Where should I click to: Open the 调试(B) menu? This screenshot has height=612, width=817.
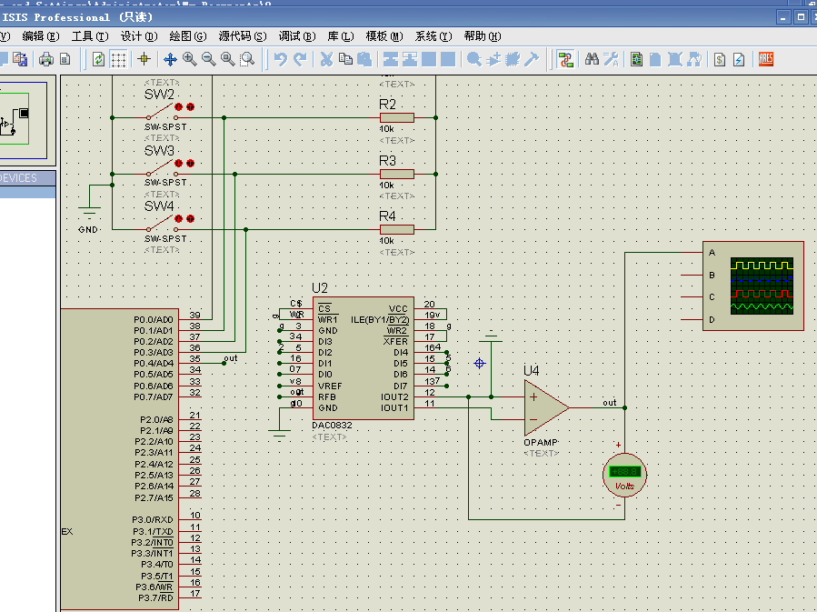tap(297, 36)
